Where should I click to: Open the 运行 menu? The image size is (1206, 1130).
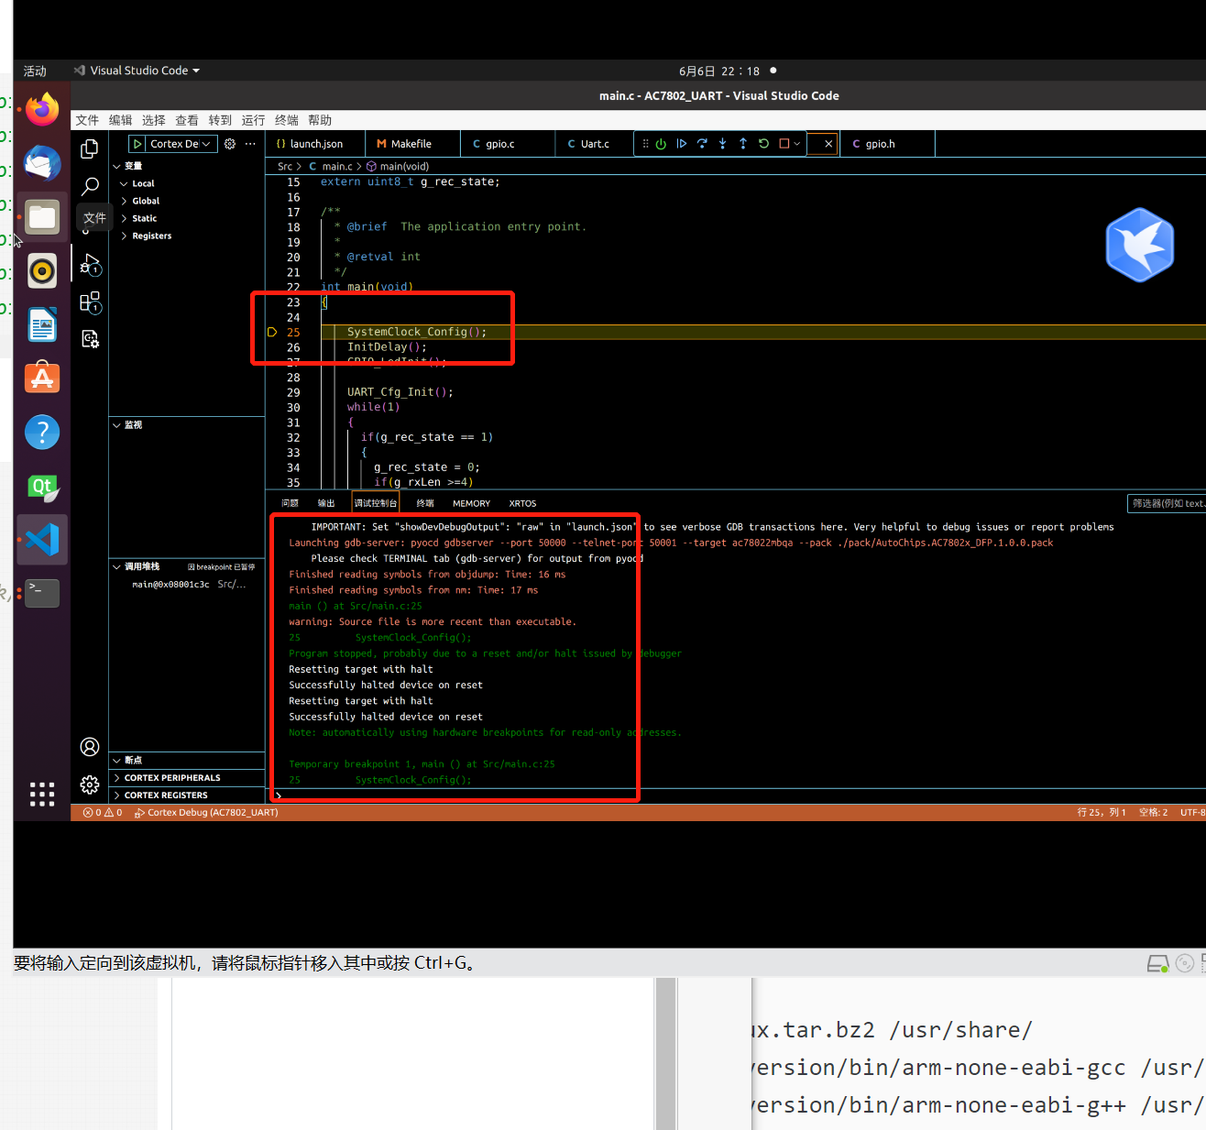pyautogui.click(x=253, y=120)
